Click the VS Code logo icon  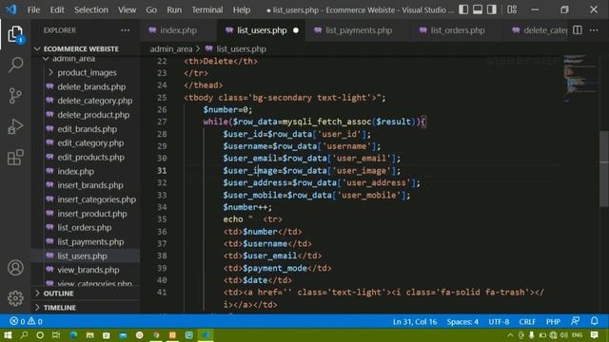[x=11, y=9]
